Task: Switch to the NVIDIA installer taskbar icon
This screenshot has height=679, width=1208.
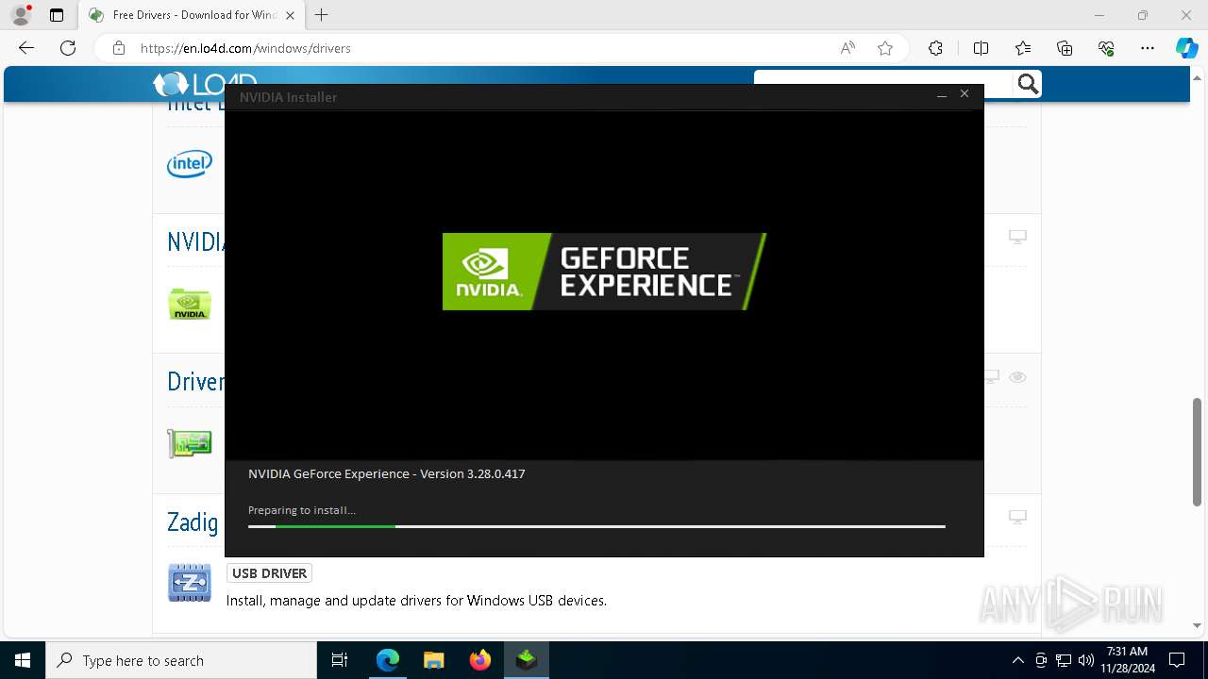Action: [527, 660]
